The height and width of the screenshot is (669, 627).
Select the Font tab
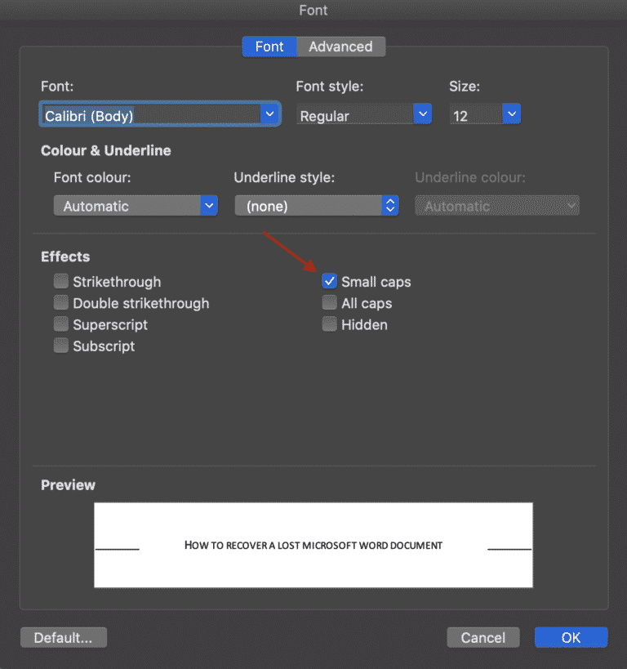(269, 47)
